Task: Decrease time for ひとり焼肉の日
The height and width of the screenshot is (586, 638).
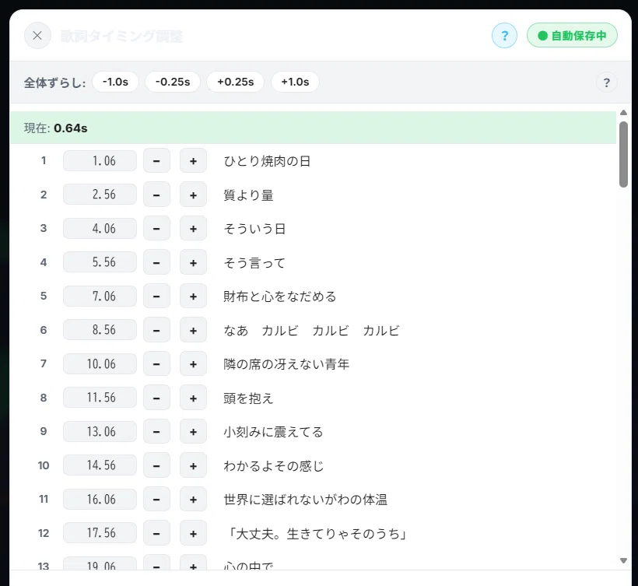Action: [156, 161]
